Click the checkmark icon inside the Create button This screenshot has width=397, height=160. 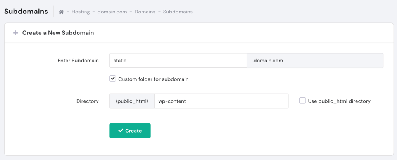click(x=121, y=131)
